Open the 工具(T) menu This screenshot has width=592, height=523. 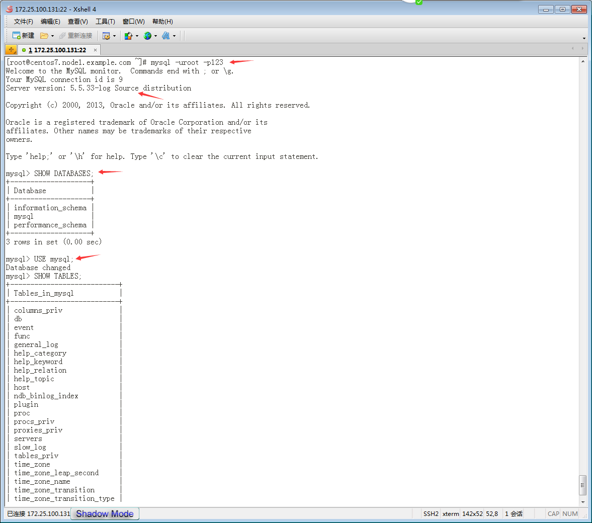pyautogui.click(x=105, y=21)
